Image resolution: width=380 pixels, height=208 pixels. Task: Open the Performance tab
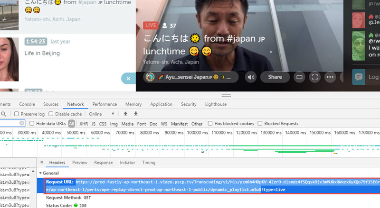[104, 104]
